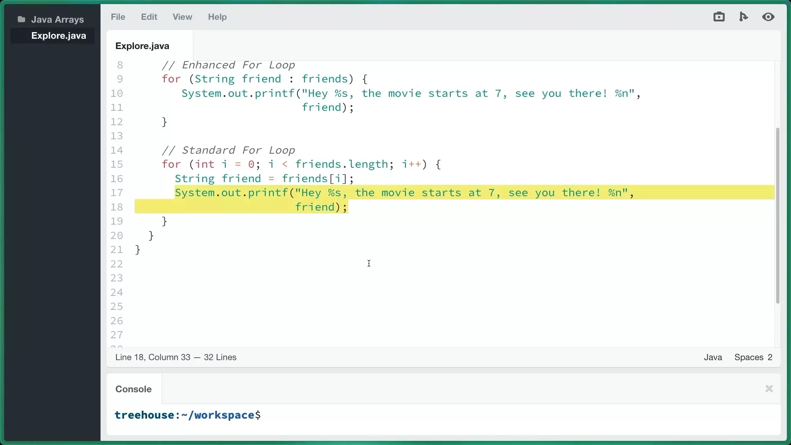Click the friends.length code text
This screenshot has width=791, height=445.
coord(342,164)
